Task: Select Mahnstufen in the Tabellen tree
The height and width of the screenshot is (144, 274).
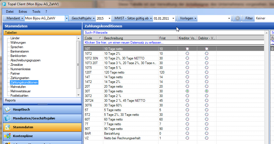Action: tap(18, 87)
